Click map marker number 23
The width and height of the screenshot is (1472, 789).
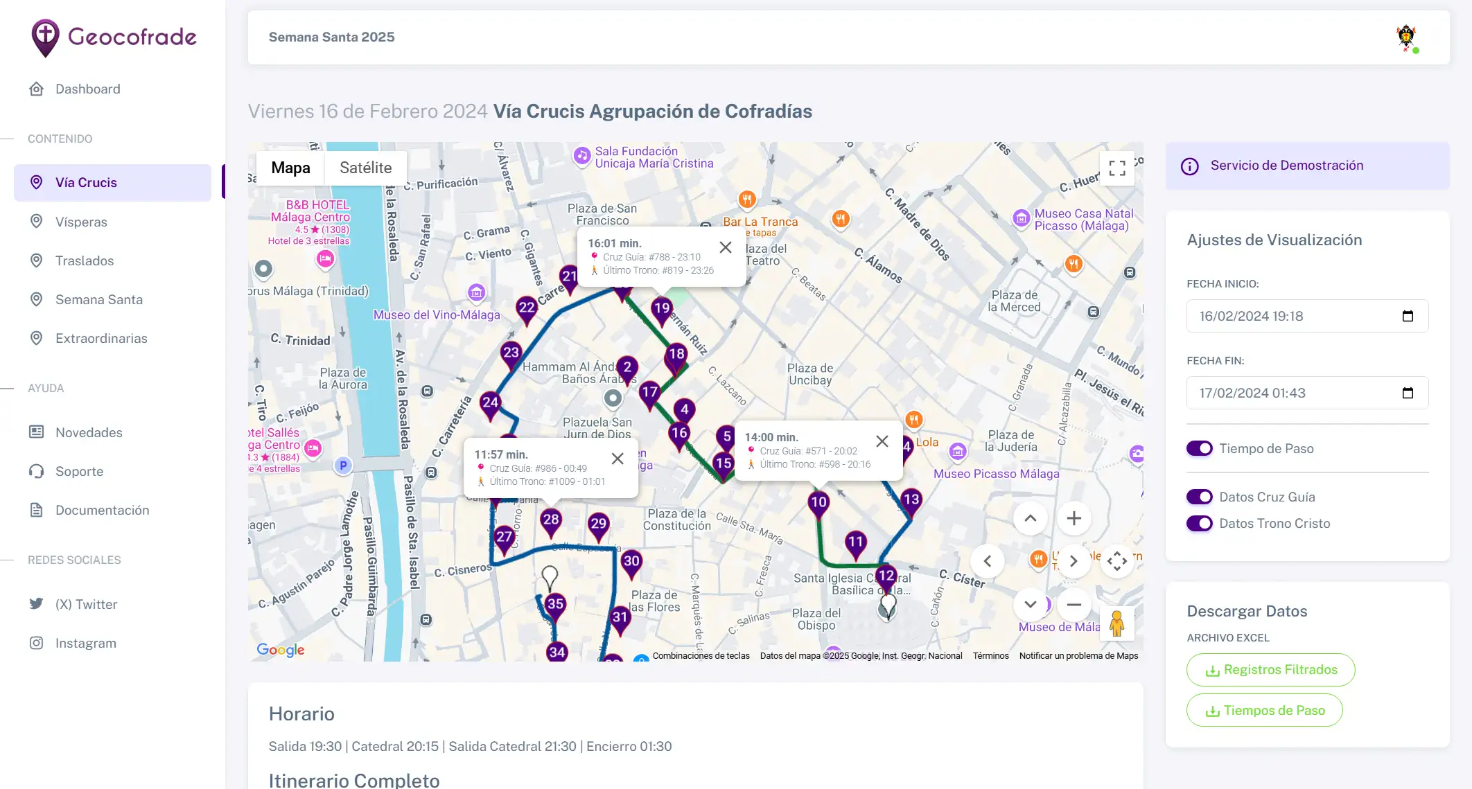click(511, 353)
